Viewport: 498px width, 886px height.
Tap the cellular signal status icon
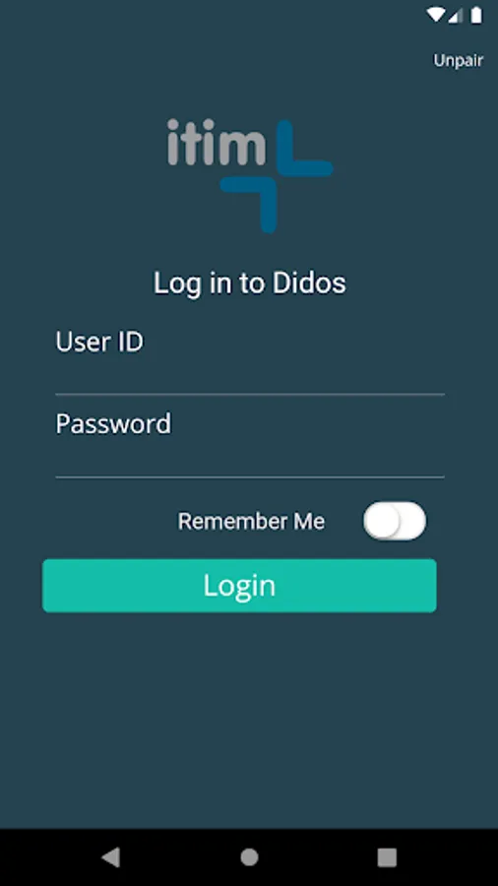coord(456,16)
